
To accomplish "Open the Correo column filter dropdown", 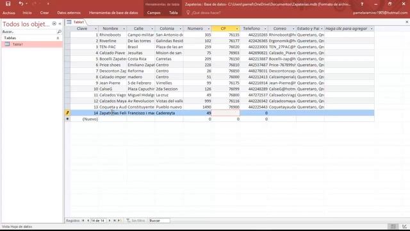I will (x=293, y=28).
